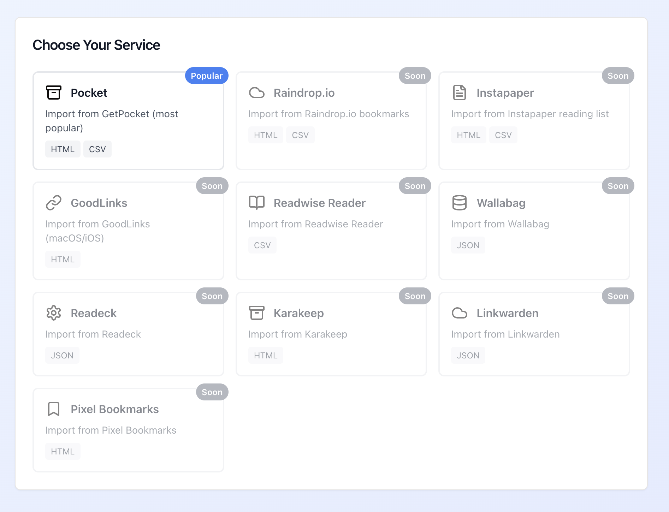Image resolution: width=669 pixels, height=512 pixels.
Task: Click the Soon badge on Instapaper
Action: (x=618, y=76)
